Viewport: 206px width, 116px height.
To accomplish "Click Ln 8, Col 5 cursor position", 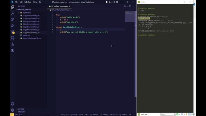I will point(65,115).
